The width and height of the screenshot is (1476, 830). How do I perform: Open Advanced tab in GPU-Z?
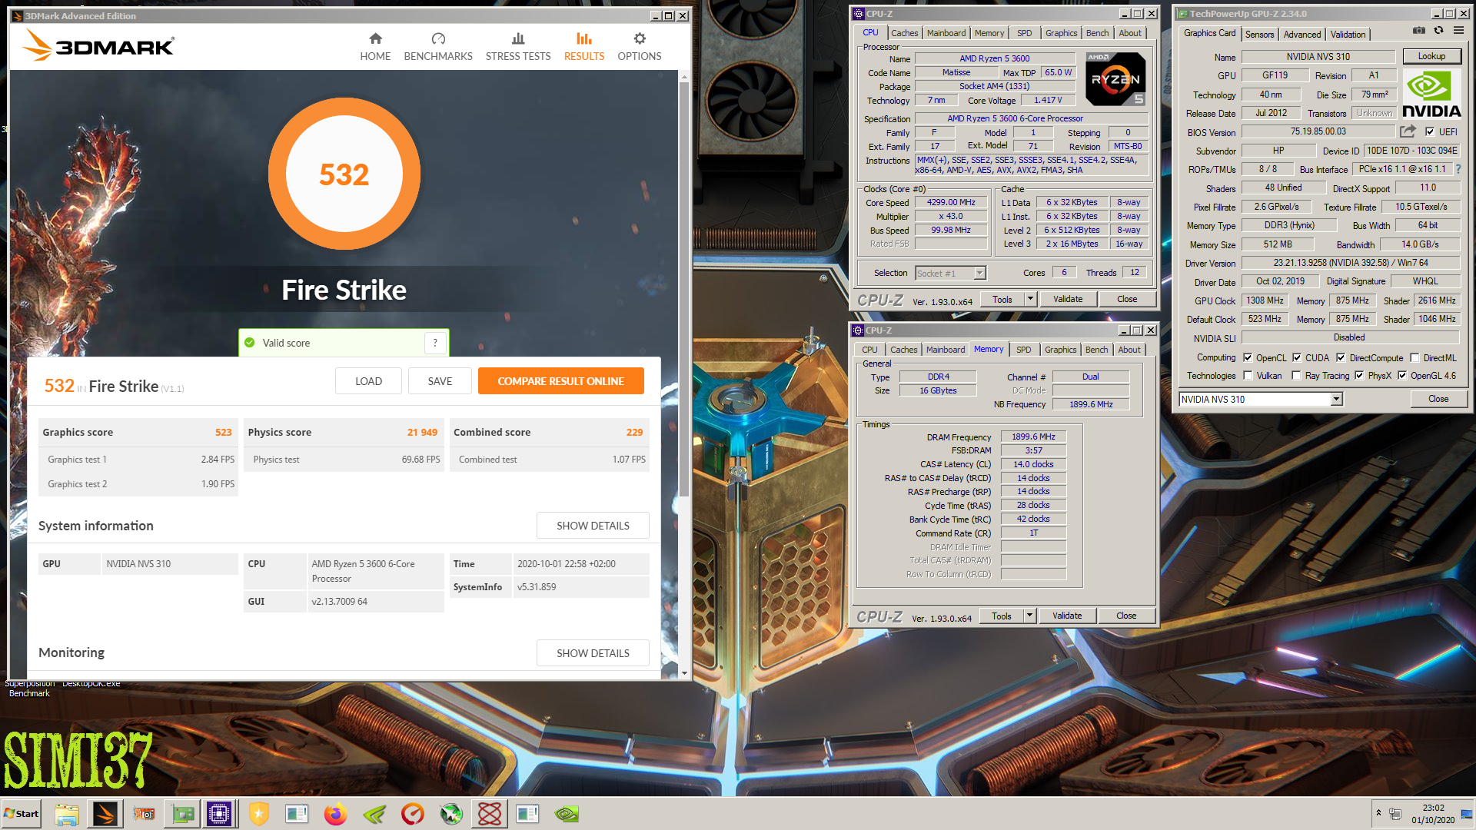click(x=1302, y=35)
